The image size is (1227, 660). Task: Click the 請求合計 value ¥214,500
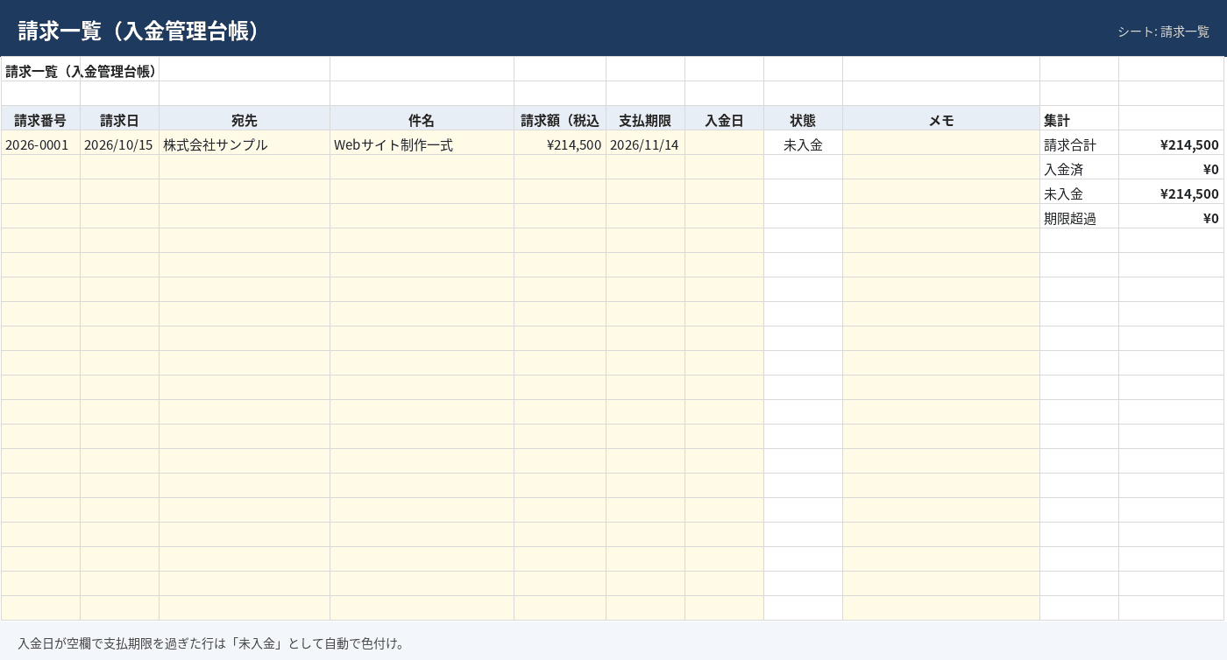point(1171,144)
